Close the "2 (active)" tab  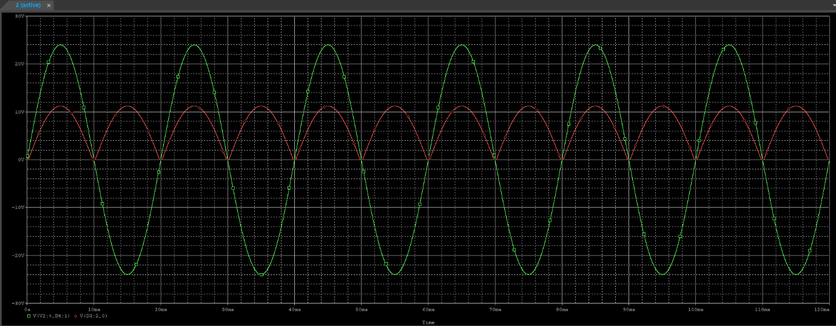point(49,5)
